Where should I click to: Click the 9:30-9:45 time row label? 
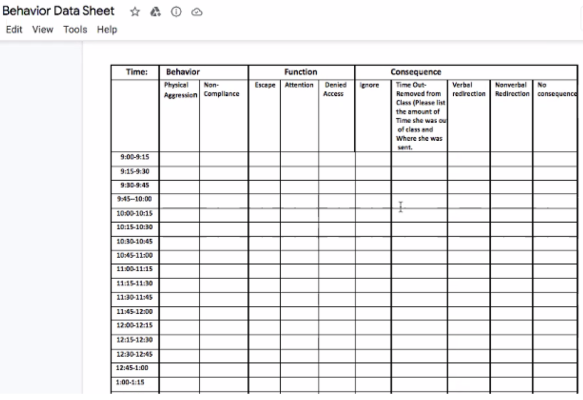[136, 185]
